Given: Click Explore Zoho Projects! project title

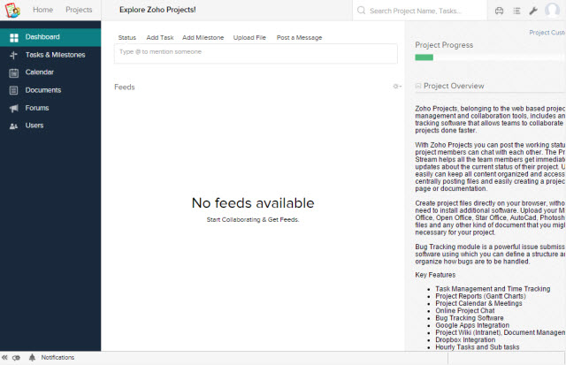Looking at the screenshot, I should pos(157,10).
